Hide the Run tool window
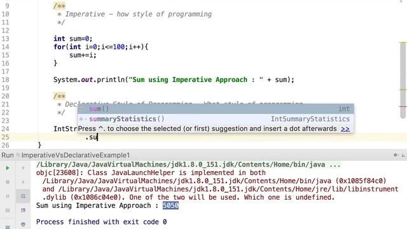The image size is (407, 229). click(403, 155)
